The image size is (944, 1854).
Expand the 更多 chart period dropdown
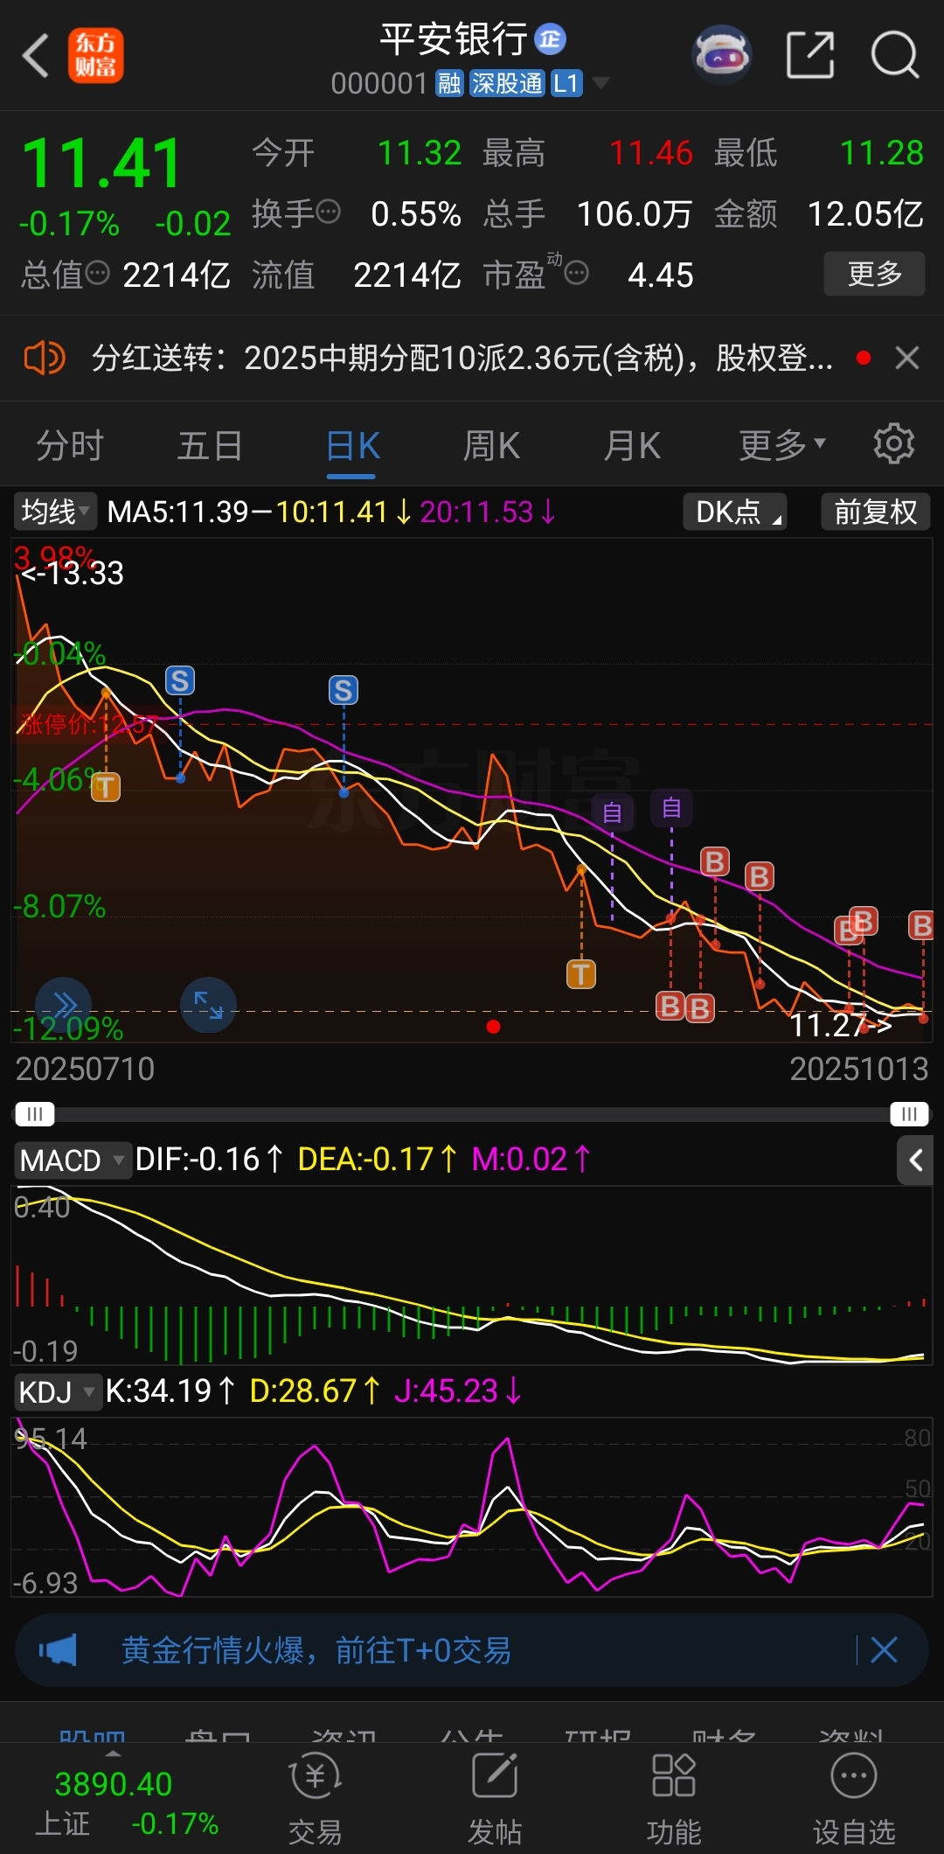pos(781,445)
